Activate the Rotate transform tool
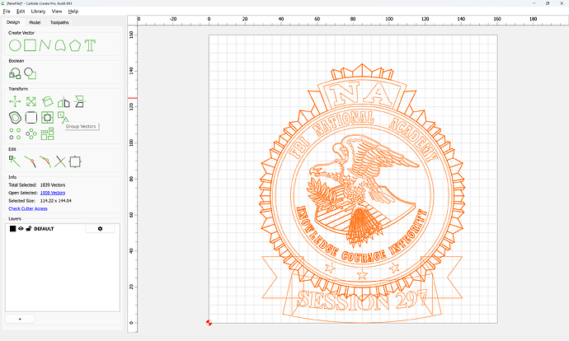Viewport: 569px width, 341px height. click(47, 102)
